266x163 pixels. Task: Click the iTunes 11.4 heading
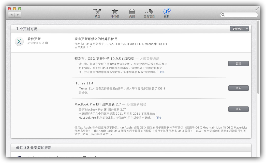click(84, 83)
